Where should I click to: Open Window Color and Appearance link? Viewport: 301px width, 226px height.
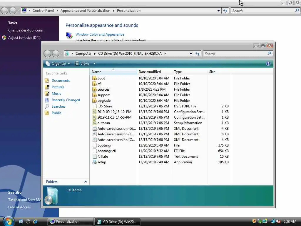pyautogui.click(x=100, y=34)
